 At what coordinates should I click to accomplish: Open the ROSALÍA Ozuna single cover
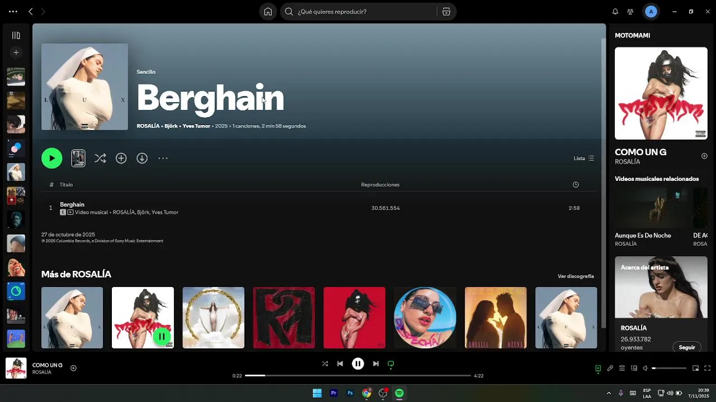(x=495, y=318)
